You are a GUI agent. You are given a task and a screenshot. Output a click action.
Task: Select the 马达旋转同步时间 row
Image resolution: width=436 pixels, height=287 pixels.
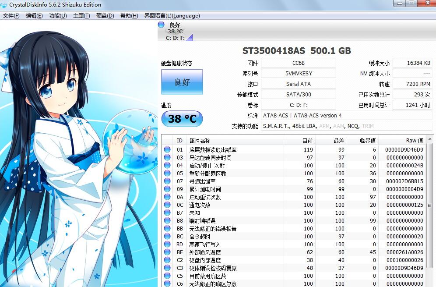[294, 157]
